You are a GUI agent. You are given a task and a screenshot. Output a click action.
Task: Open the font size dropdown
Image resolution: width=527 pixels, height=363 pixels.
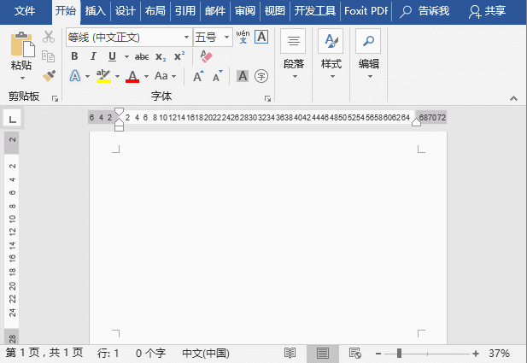click(227, 37)
